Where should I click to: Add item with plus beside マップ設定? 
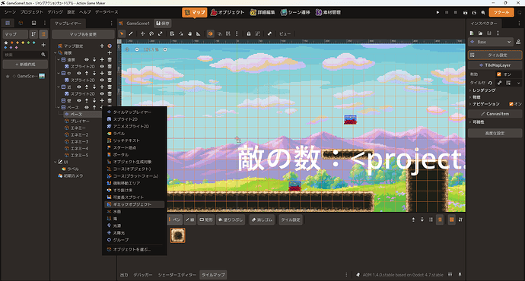click(102, 46)
